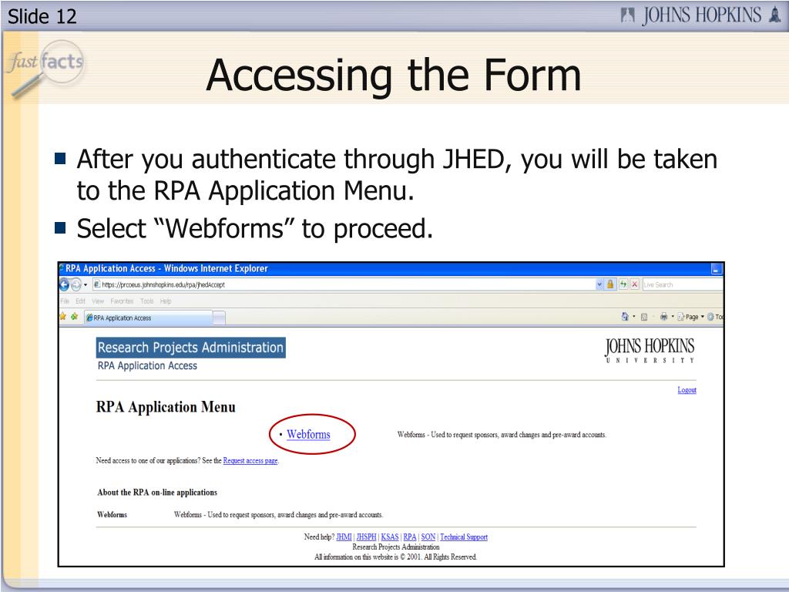Viewport: 789px width, 592px height.
Task: Click the Add to Favorites icon
Action: pyautogui.click(x=75, y=317)
